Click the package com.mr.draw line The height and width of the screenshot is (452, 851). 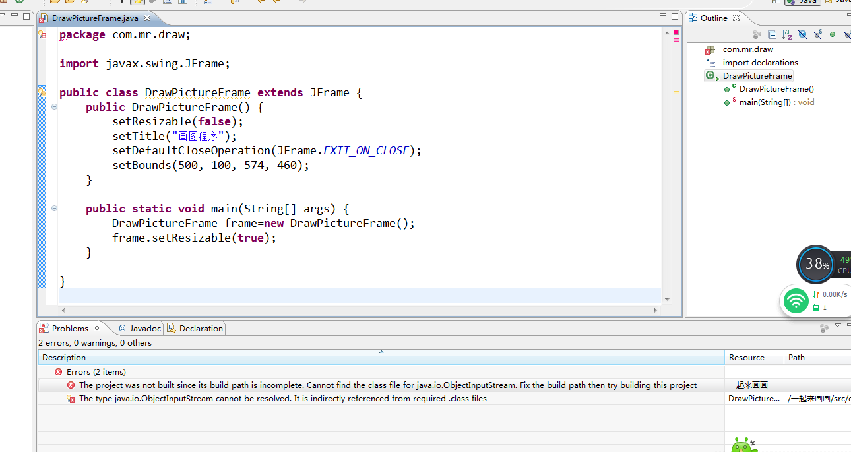pos(125,34)
